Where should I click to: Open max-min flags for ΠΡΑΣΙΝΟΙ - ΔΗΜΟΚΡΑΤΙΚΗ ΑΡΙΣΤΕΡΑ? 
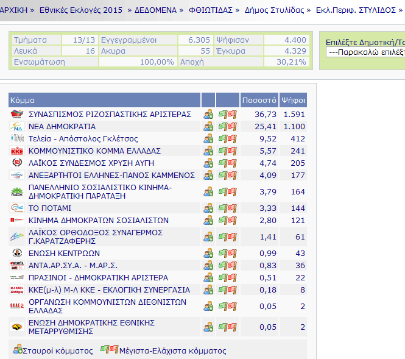227,277
